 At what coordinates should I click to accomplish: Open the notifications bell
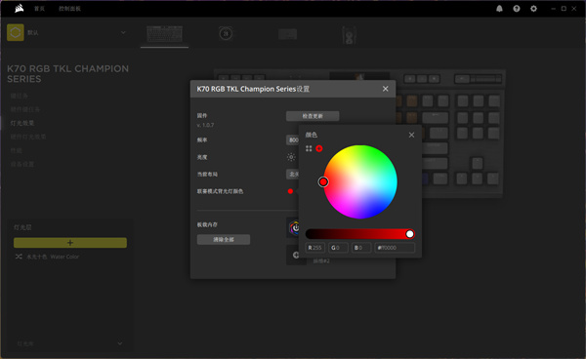[499, 9]
